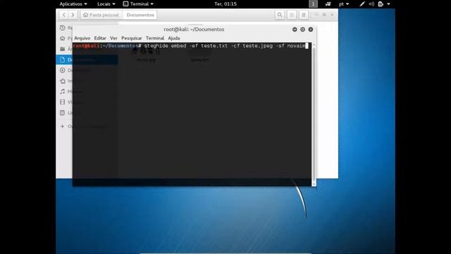The width and height of the screenshot is (451, 254).
Task: Open the Ajuda menu in the terminal
Action: 174,38
